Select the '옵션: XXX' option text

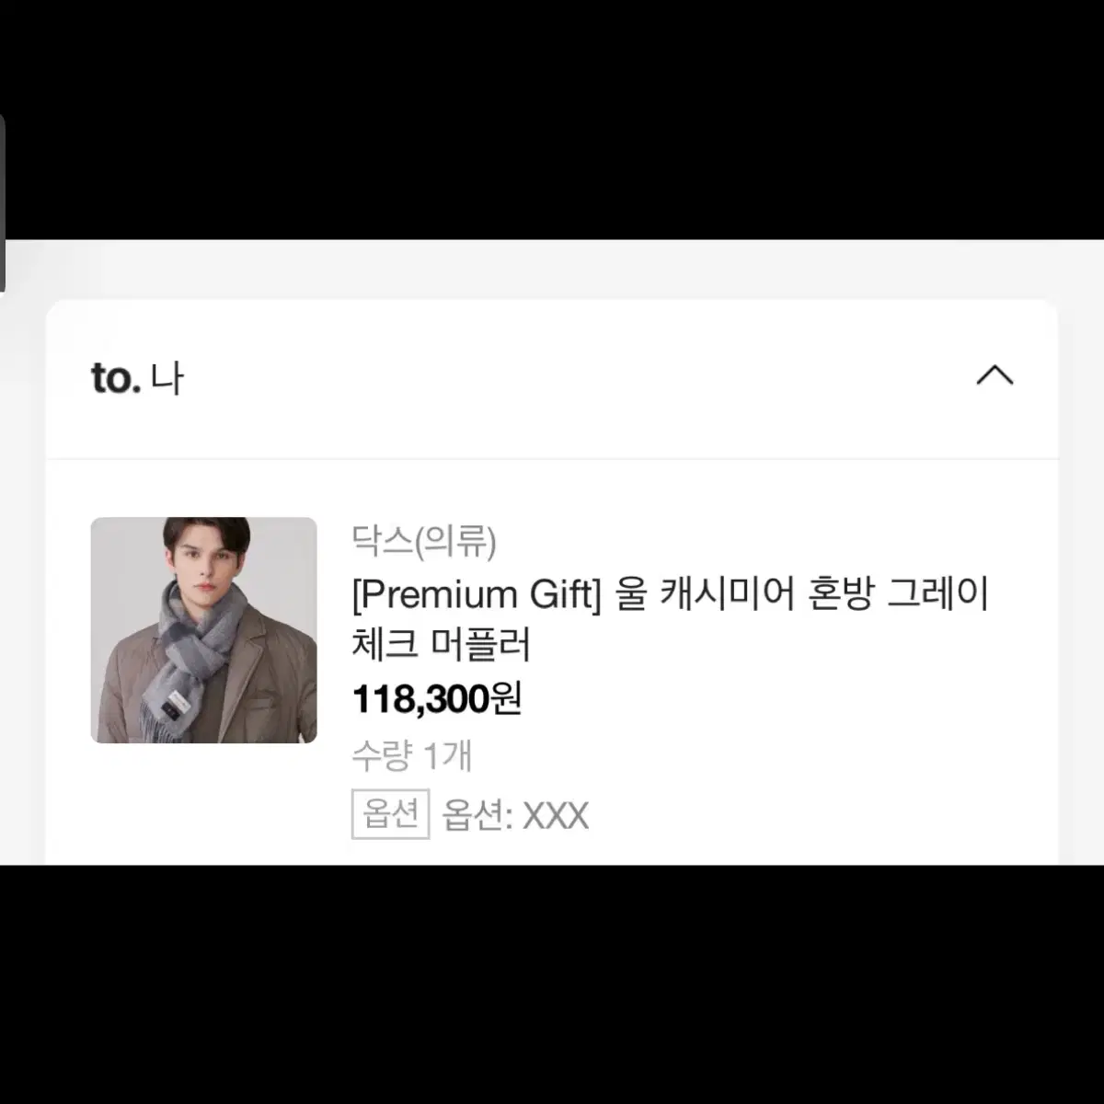(515, 816)
